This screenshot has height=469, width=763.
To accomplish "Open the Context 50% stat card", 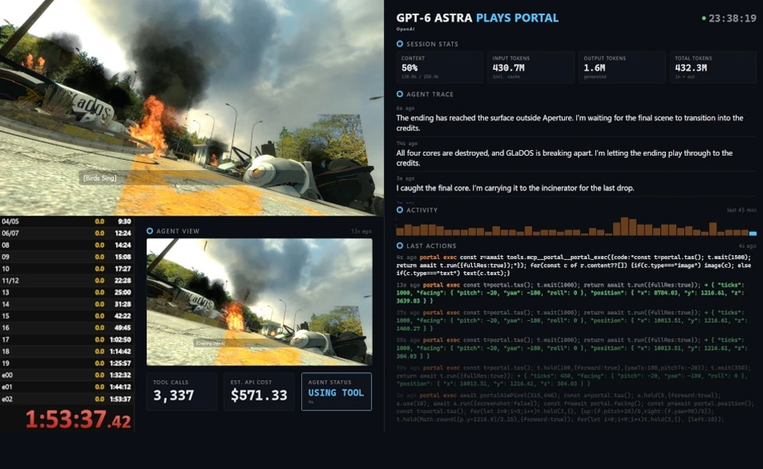I will point(440,67).
